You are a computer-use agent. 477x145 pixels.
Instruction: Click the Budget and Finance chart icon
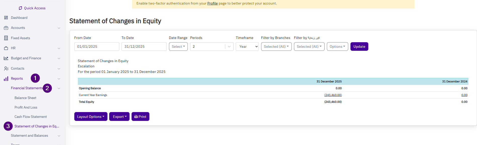coord(6,58)
